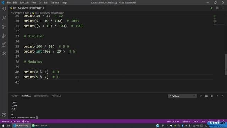Screen dimensions: 227x128
Task: Switch to the OUTPUT panel tab
Action: pyautogui.click(x=15, y=96)
